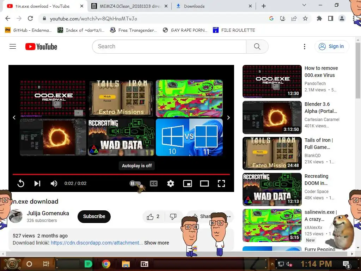Expand description with Show more
This screenshot has width=361, height=271.
(x=157, y=243)
